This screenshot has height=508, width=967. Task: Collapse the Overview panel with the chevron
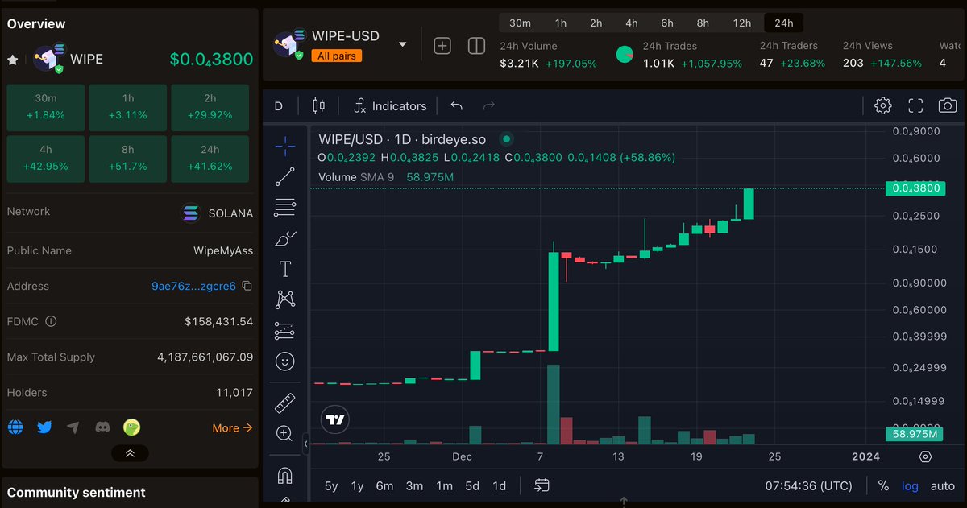pyautogui.click(x=130, y=453)
